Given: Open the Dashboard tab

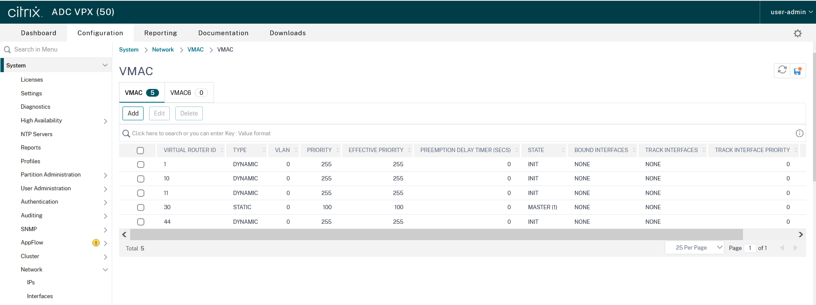Looking at the screenshot, I should pyautogui.click(x=39, y=33).
